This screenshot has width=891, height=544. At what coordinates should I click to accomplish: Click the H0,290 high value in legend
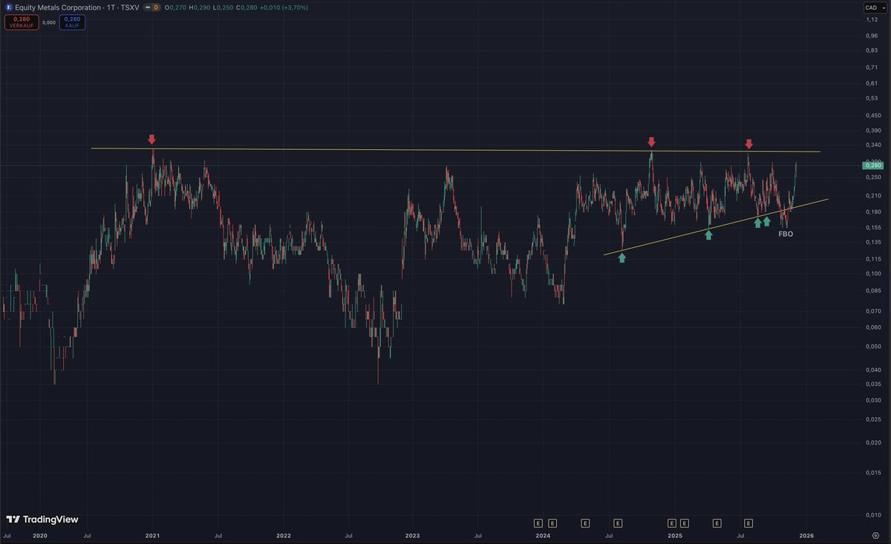[200, 7]
